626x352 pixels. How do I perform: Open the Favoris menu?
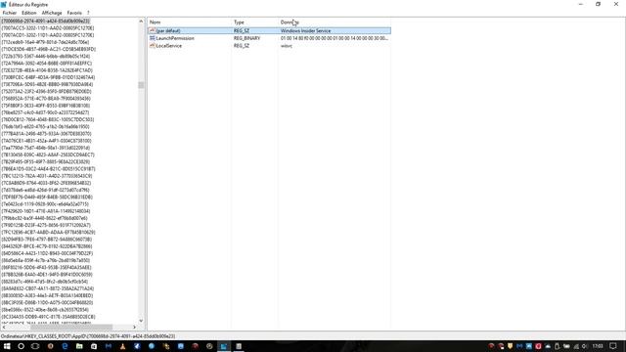(74, 13)
